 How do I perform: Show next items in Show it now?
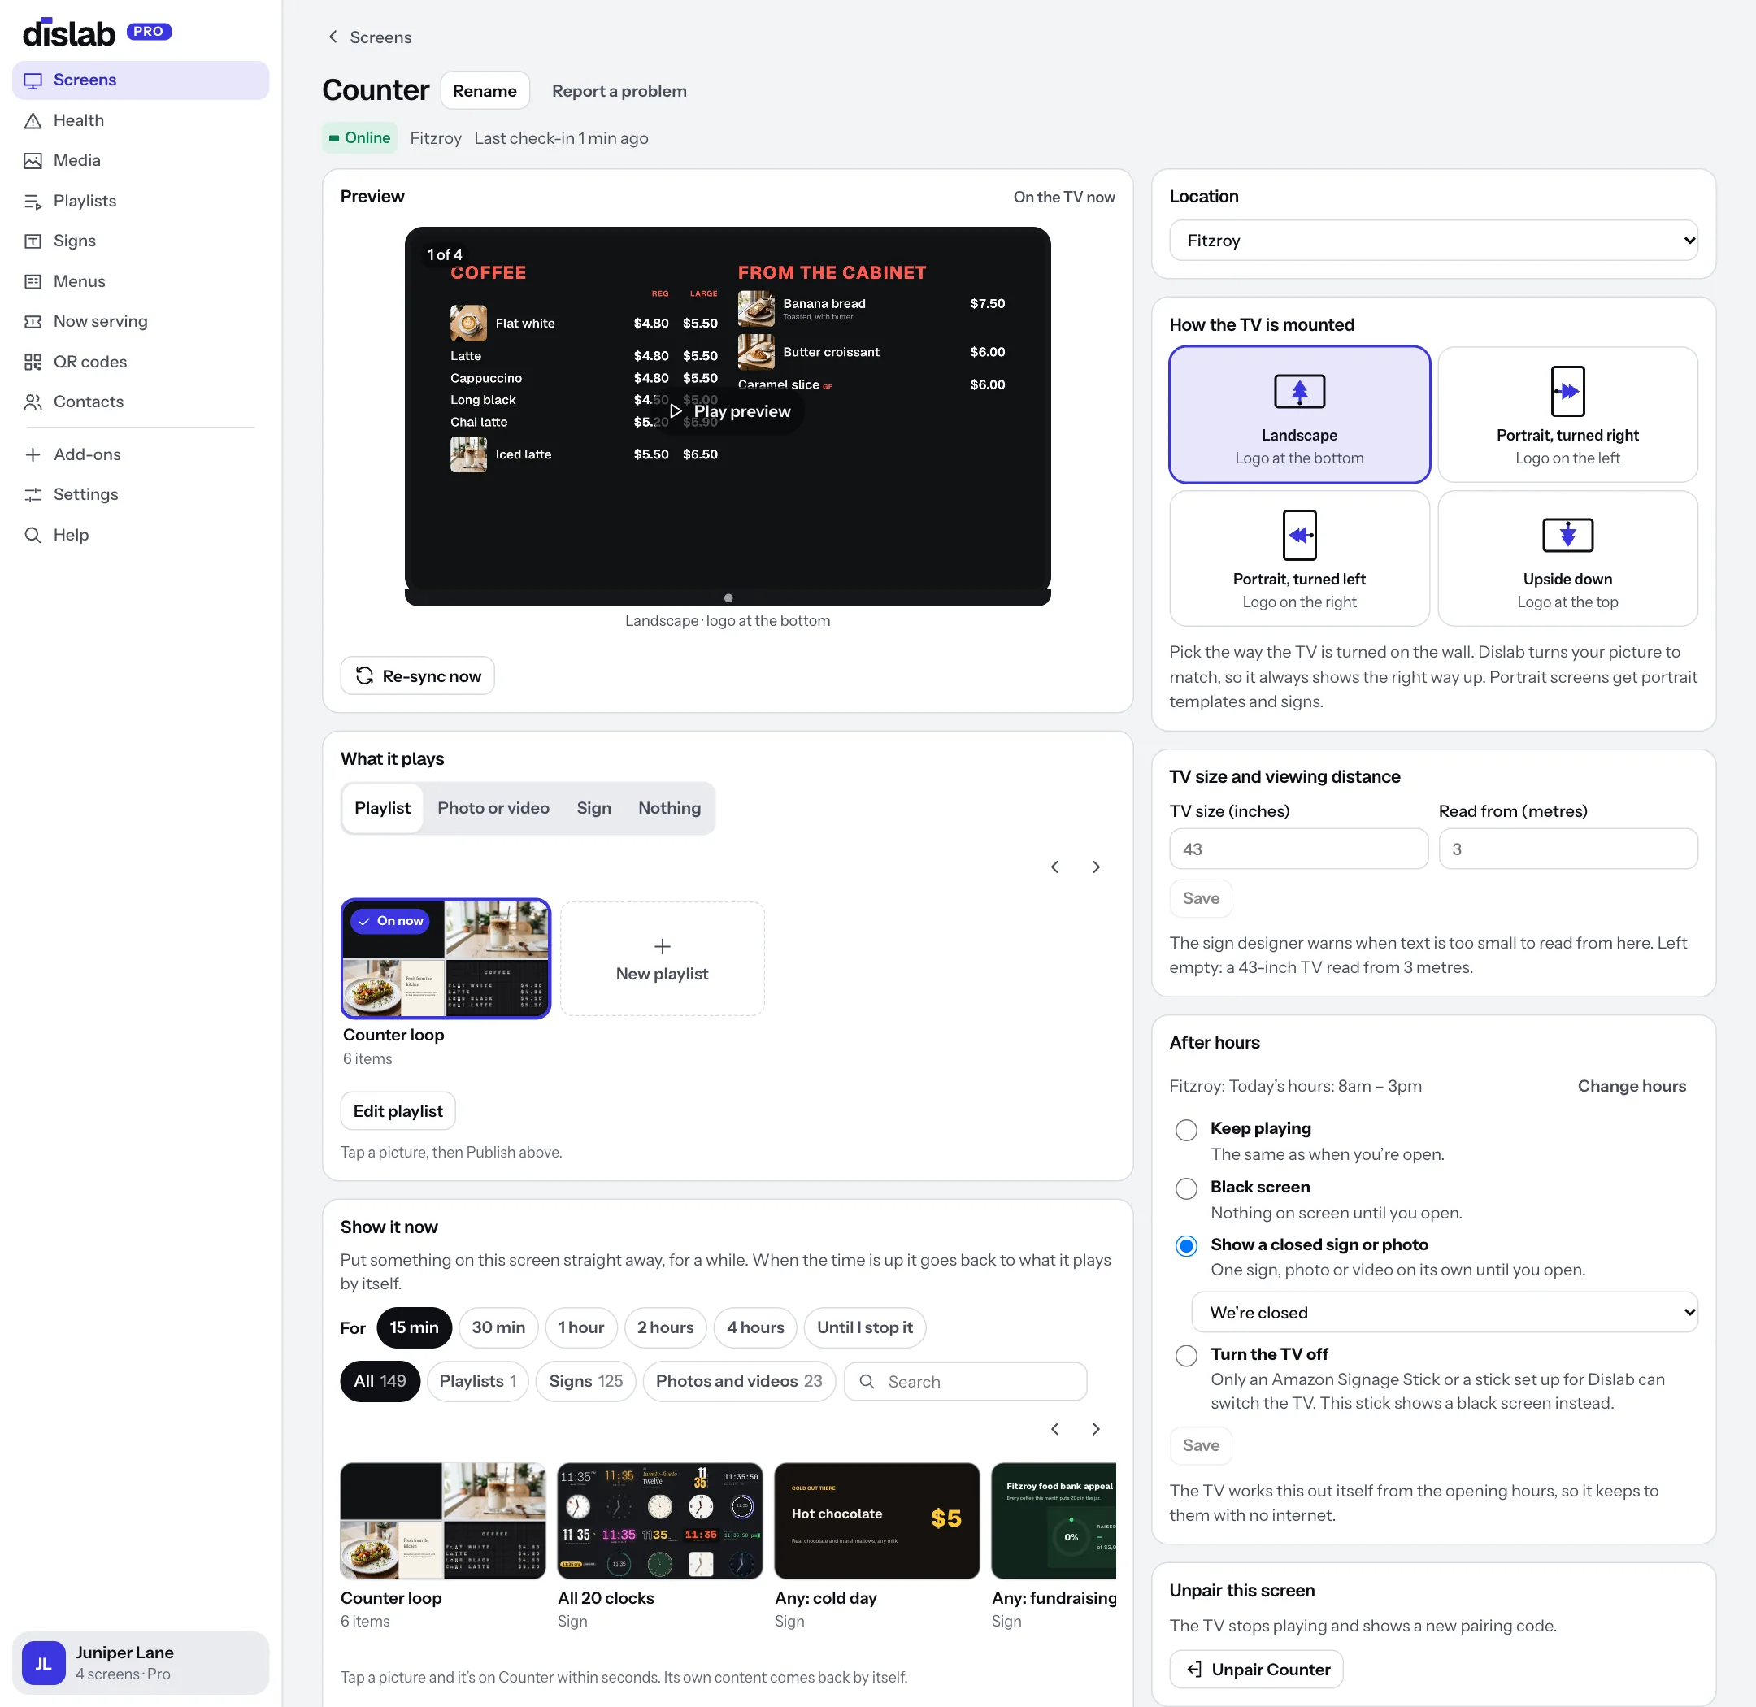1095,1429
